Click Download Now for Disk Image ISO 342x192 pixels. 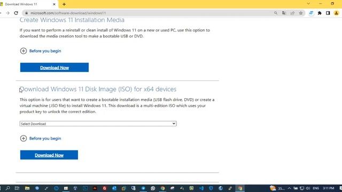click(49, 155)
